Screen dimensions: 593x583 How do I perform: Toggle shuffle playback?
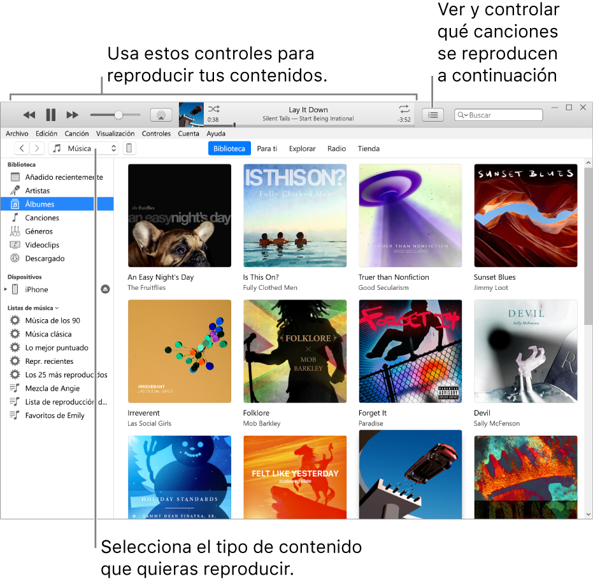tap(215, 110)
